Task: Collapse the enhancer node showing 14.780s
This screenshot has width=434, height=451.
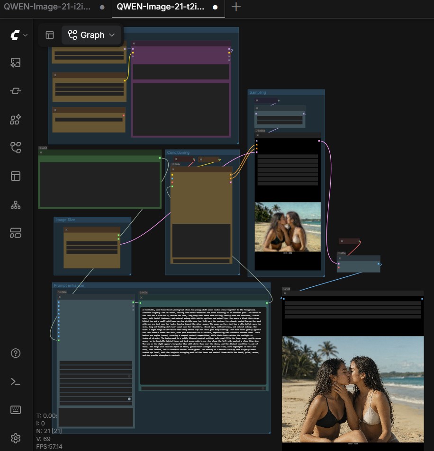Action: (x=60, y=297)
